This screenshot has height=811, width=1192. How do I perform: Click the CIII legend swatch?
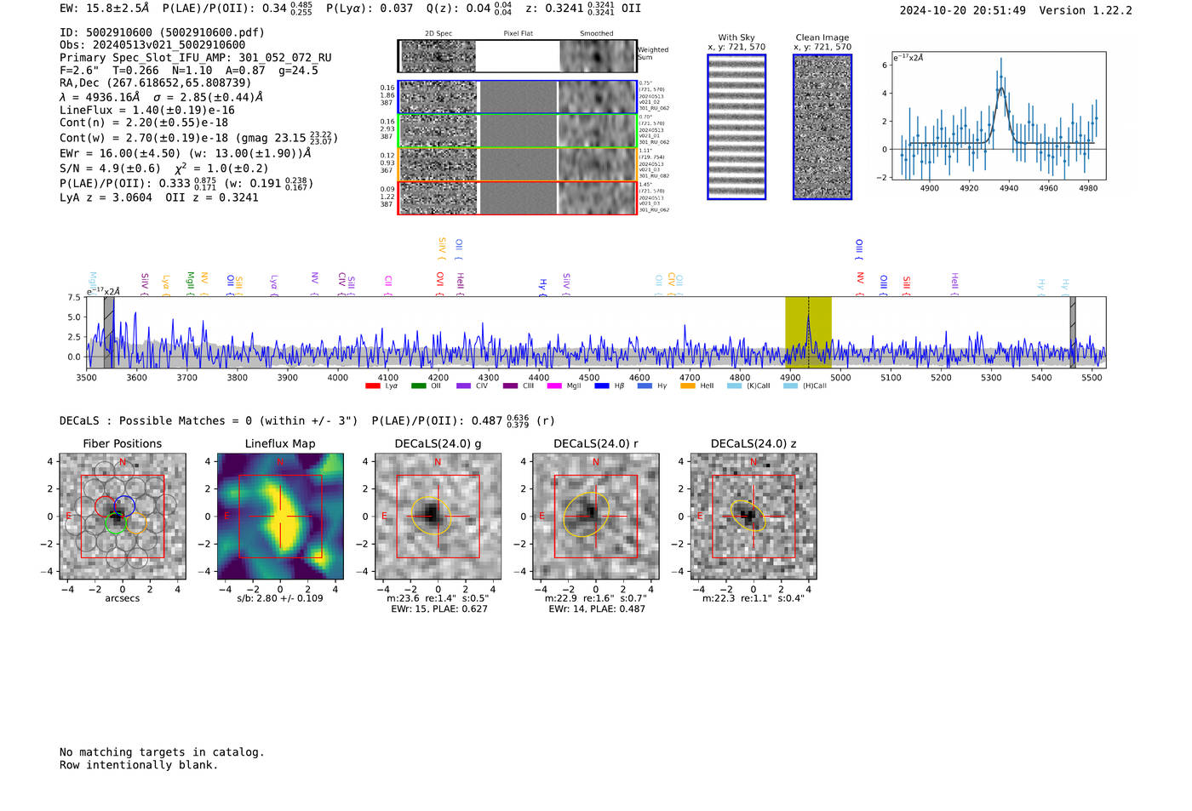[x=510, y=386]
